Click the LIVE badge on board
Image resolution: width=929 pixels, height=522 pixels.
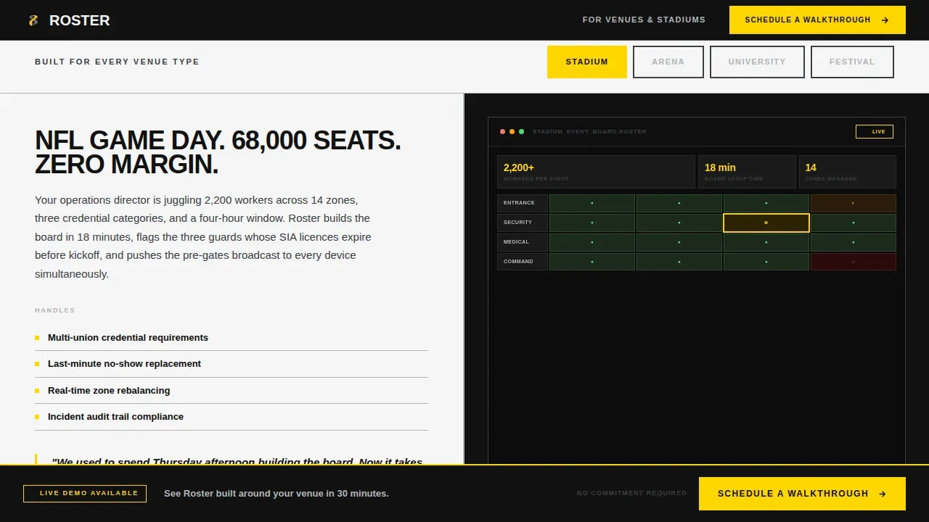(x=875, y=131)
